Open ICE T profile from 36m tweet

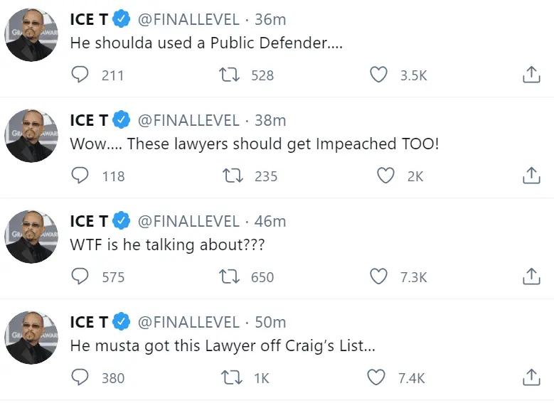89,20
